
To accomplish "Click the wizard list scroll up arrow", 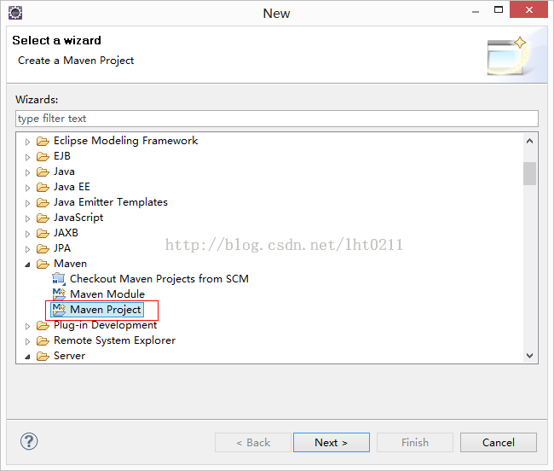I will click(x=529, y=141).
